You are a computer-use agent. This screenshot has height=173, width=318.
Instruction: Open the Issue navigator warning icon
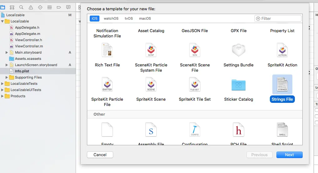31,7
